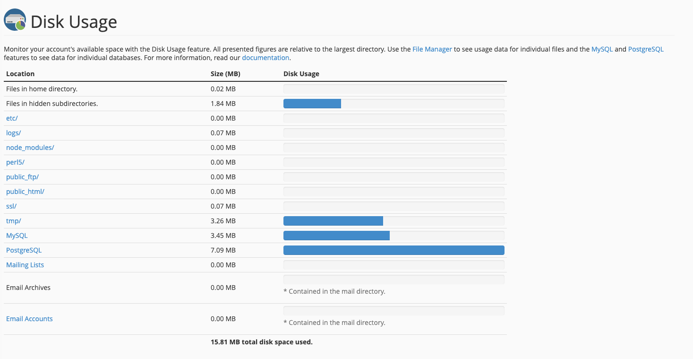Open the ssl/ directory link
Screen dimensions: 693x359
[11, 206]
